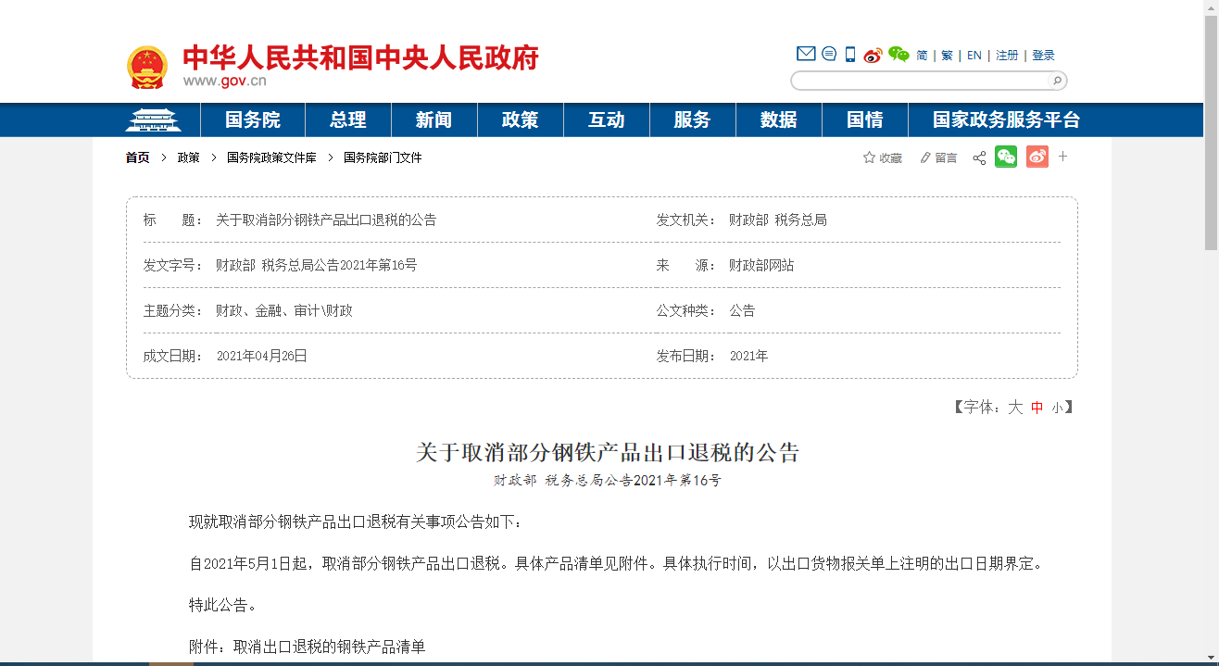1219x666 pixels.
Task: Open the 政策 navigation menu
Action: coord(520,119)
